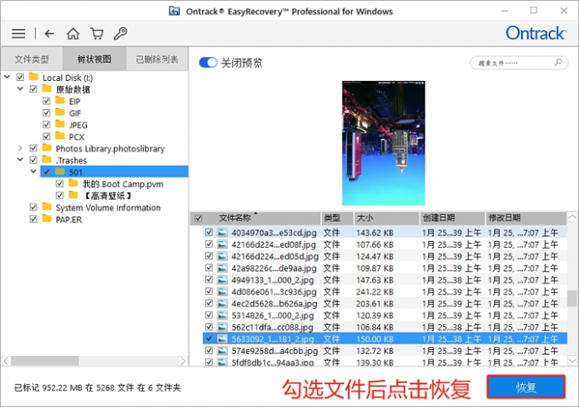Click the file name 5fdf8db1c...94aa3.jpg
Image resolution: width=579 pixels, height=407 pixels.
click(272, 363)
